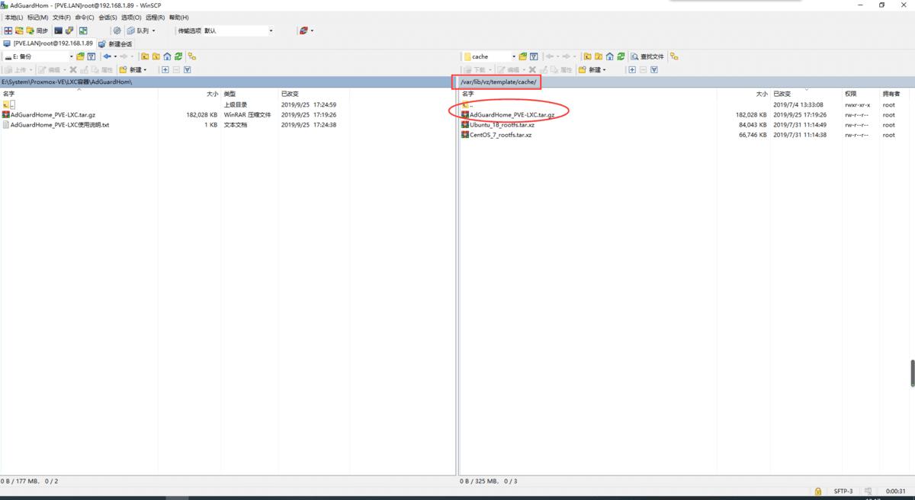Click the 同步 synchronize button
Viewport: 915px width, 500px height.
pyautogui.click(x=37, y=30)
